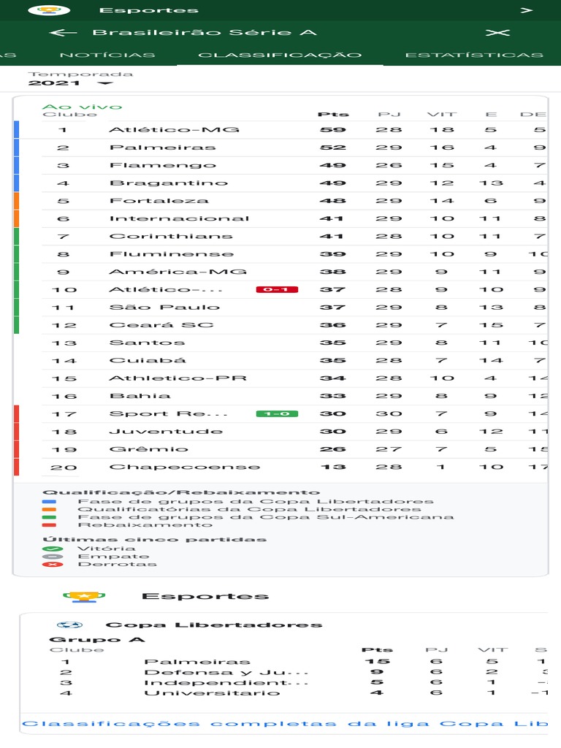This screenshot has height=748, width=561.
Task: Open the chevron arrow beside Esportes header
Action: (x=526, y=10)
